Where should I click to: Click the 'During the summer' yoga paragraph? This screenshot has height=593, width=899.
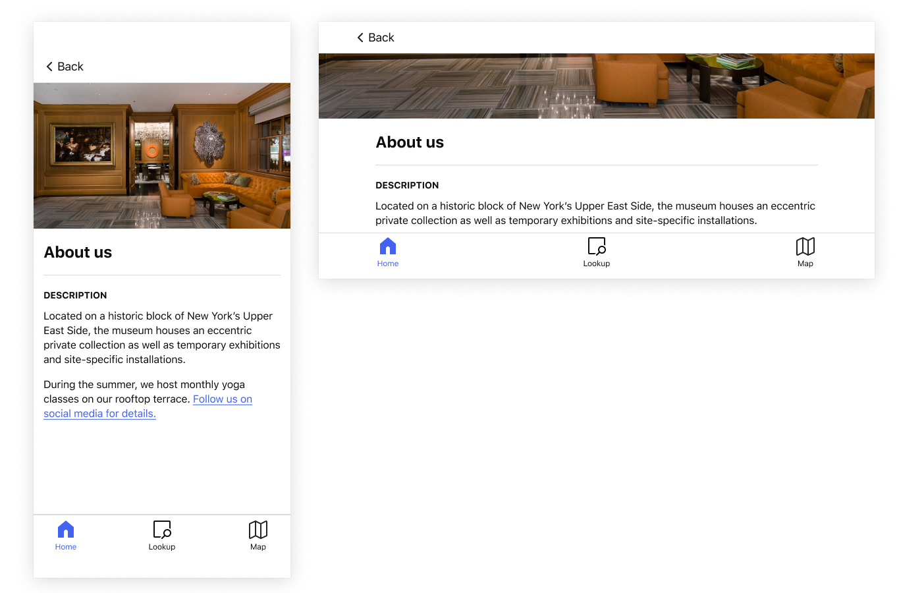(x=148, y=399)
